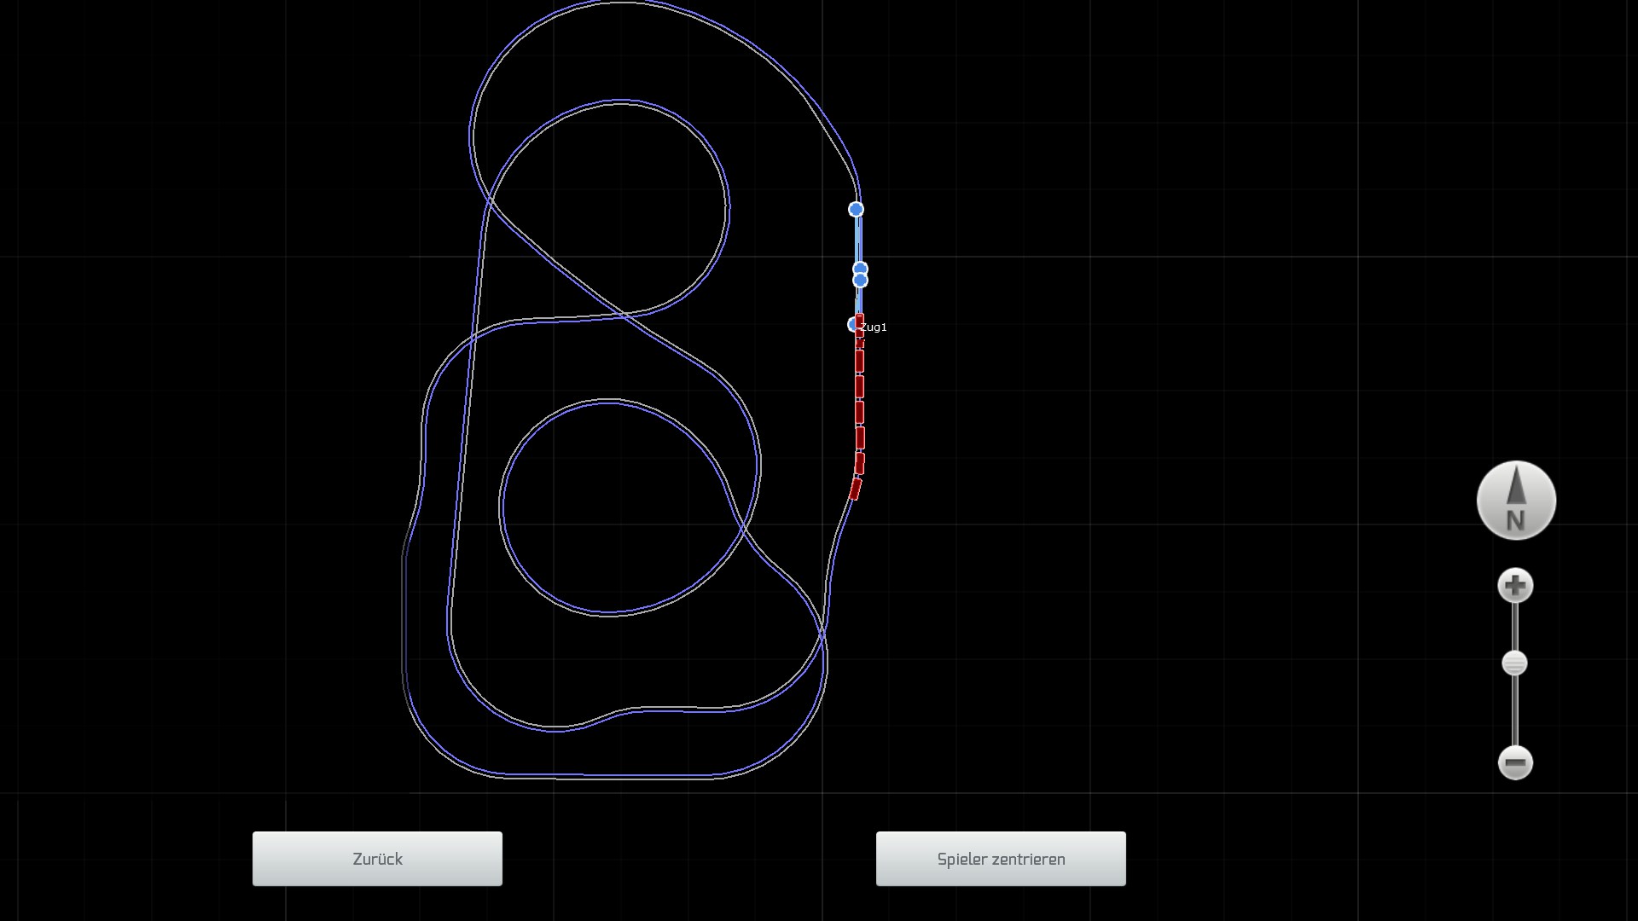Click the Zug1 train label
Screen dimensions: 1638x921
point(874,327)
